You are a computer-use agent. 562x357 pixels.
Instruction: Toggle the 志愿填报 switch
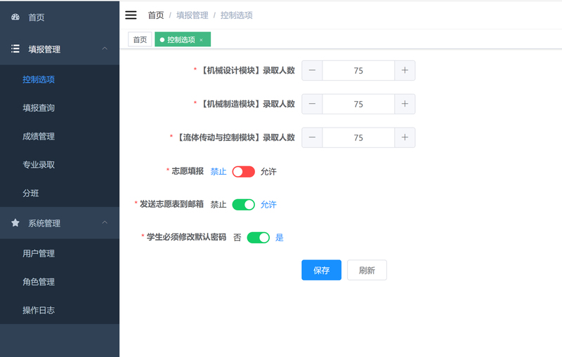243,172
